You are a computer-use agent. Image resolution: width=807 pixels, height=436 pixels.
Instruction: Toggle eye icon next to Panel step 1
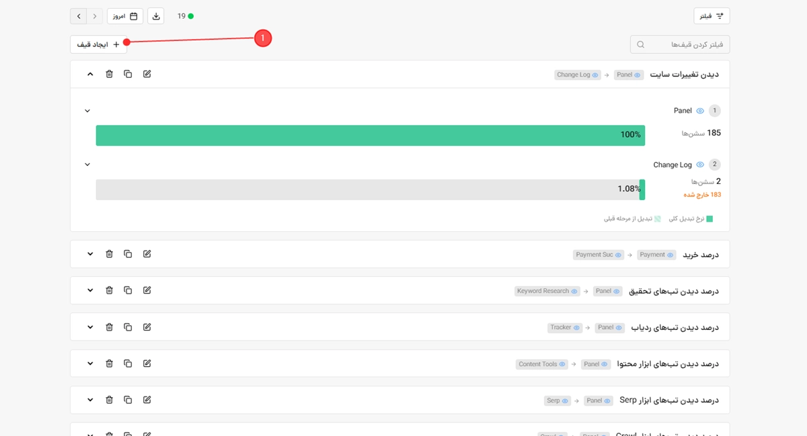(x=700, y=111)
